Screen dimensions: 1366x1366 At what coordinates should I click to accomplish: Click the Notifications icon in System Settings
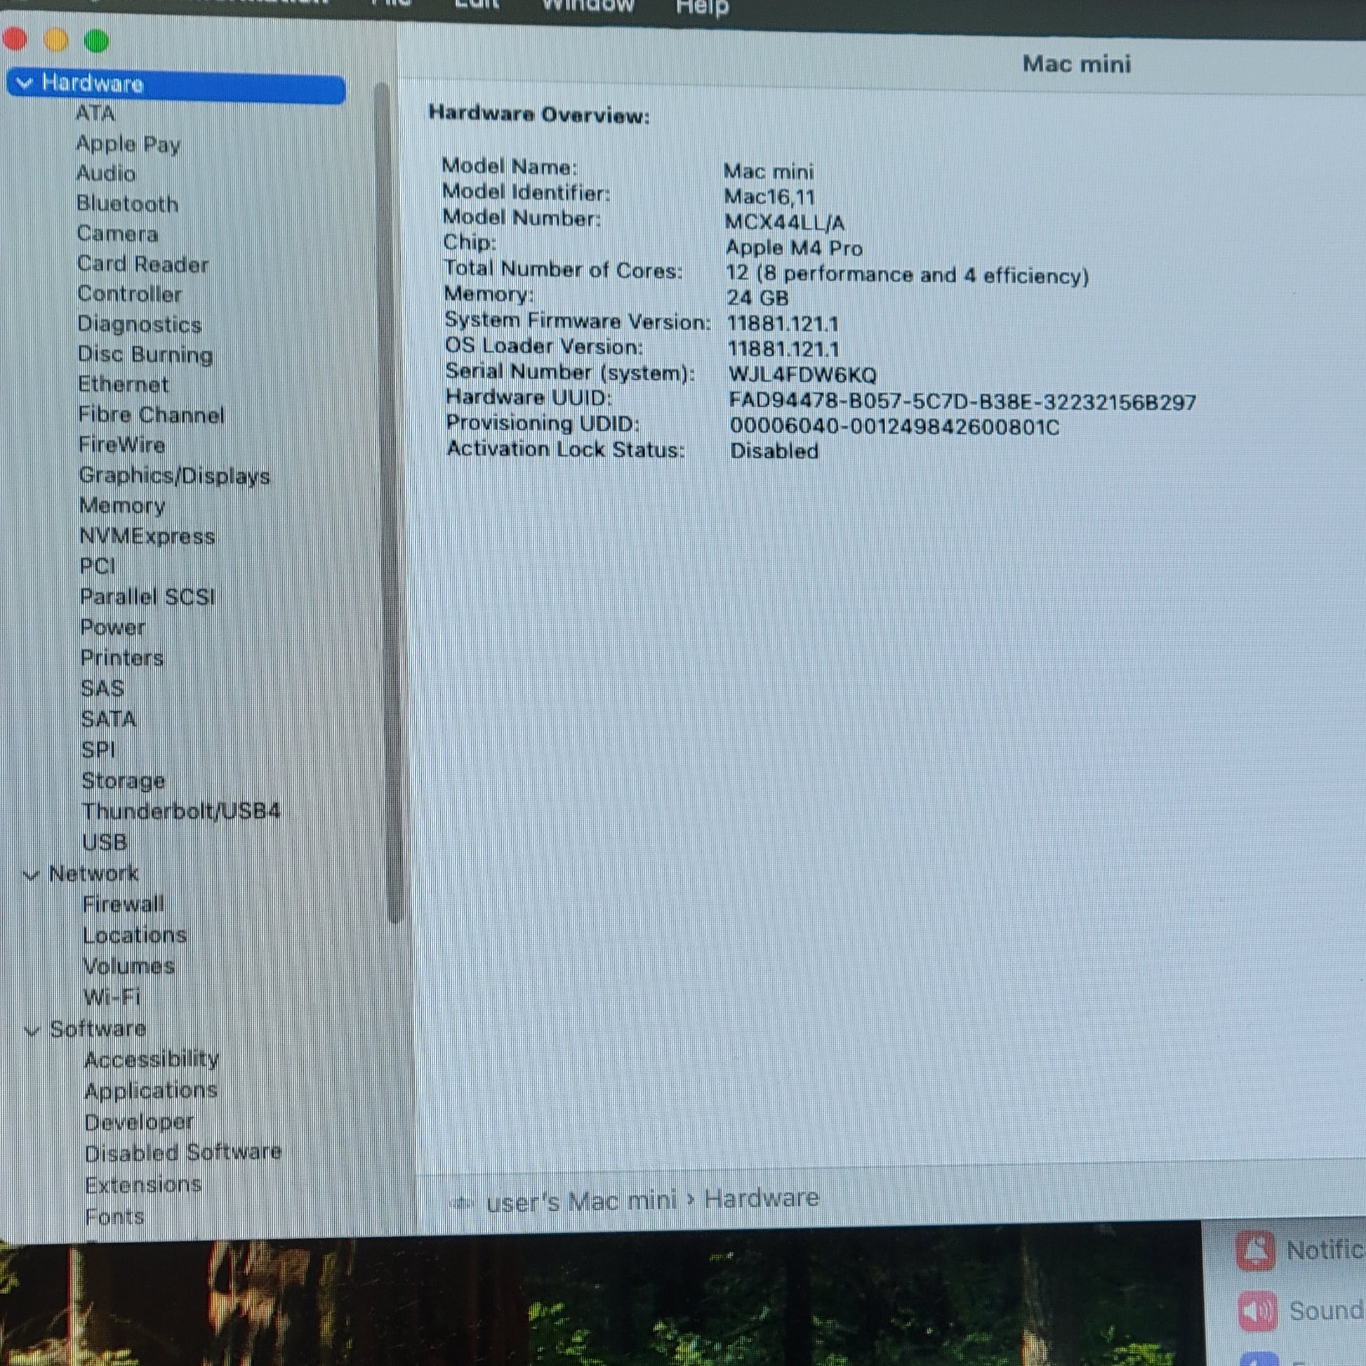pos(1255,1251)
